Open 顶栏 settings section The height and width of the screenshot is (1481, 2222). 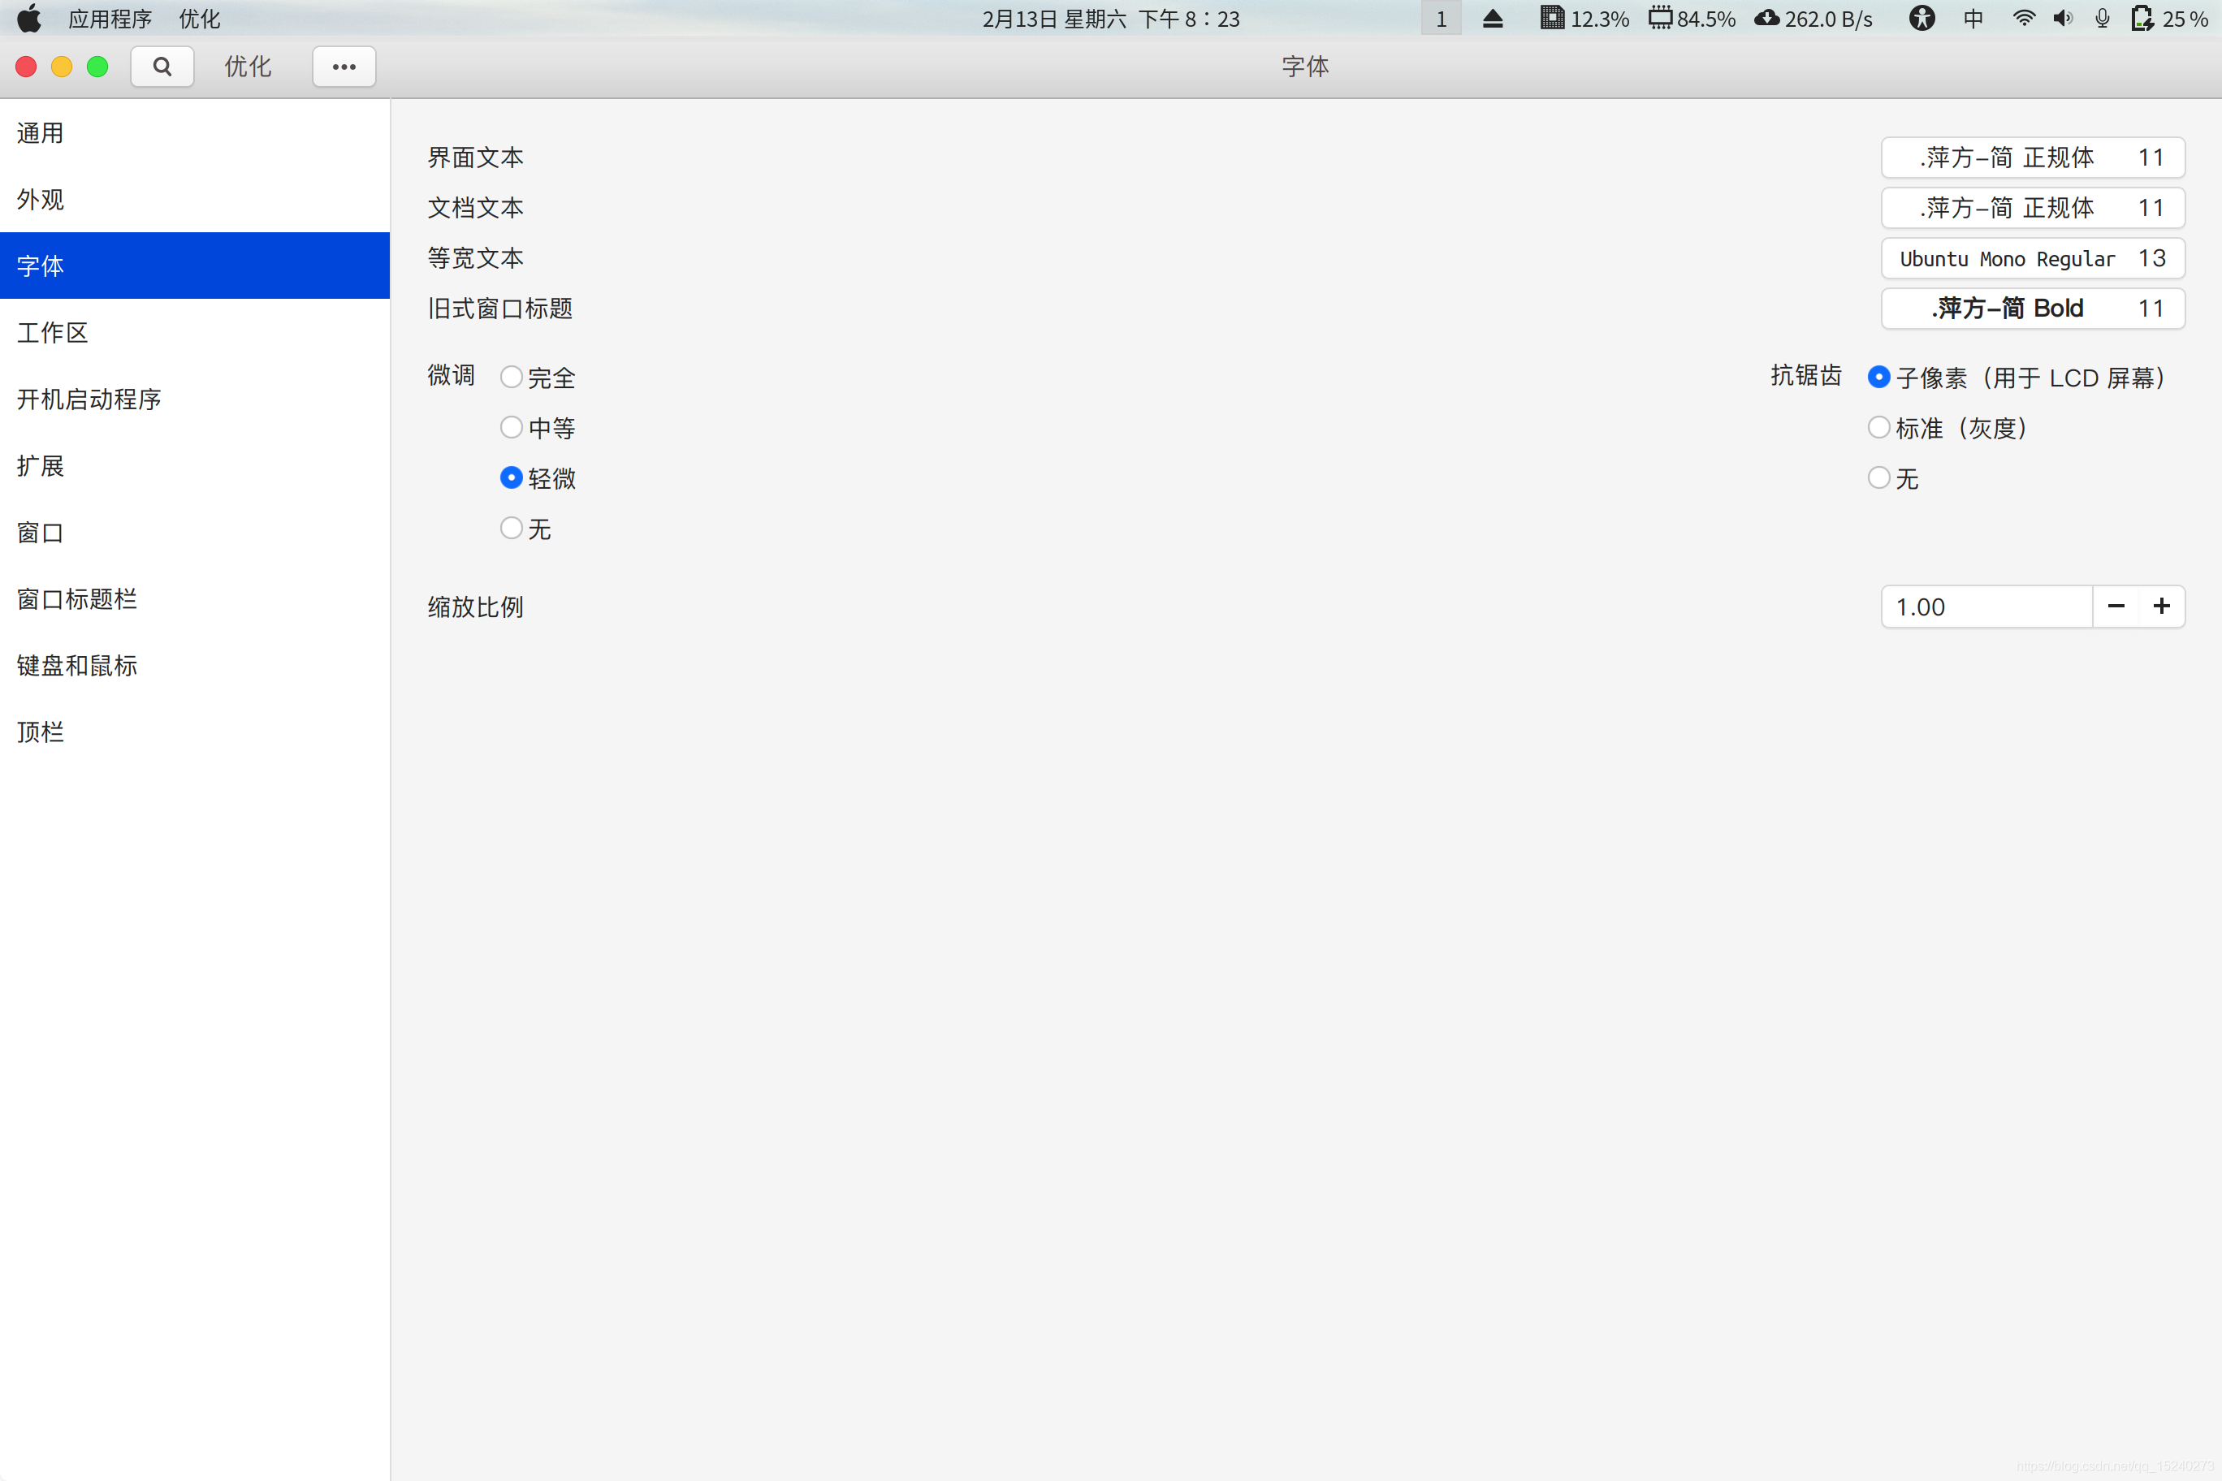coord(195,732)
